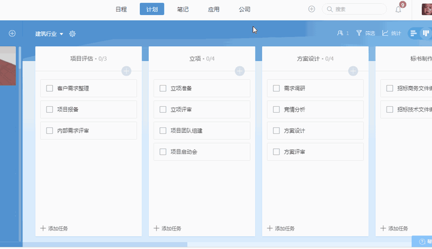Open the 日程 tab
This screenshot has height=249, width=432.
pyautogui.click(x=121, y=9)
